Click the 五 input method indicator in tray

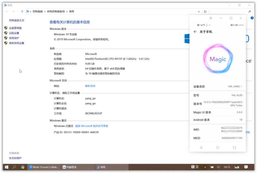tap(193, 167)
